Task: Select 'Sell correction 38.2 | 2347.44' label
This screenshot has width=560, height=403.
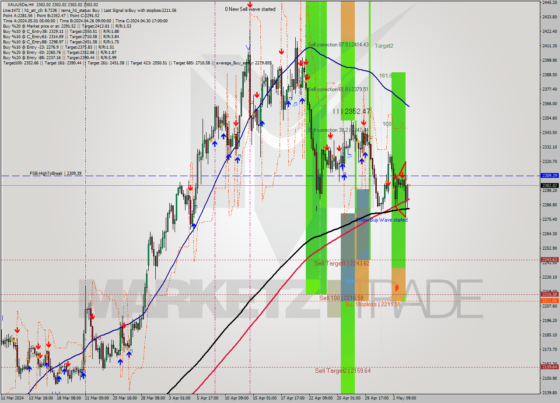Action: click(x=338, y=130)
